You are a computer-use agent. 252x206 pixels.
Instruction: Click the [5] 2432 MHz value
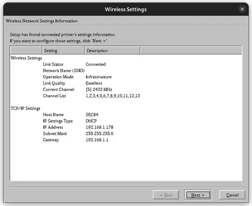(99, 89)
